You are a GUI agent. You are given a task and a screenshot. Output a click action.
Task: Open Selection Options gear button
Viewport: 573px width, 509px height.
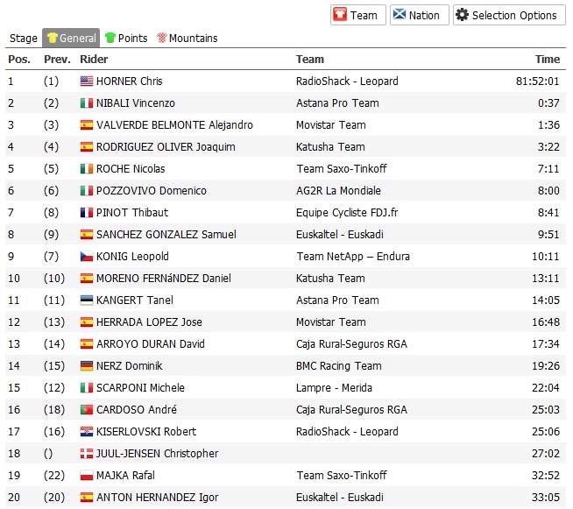pos(462,15)
